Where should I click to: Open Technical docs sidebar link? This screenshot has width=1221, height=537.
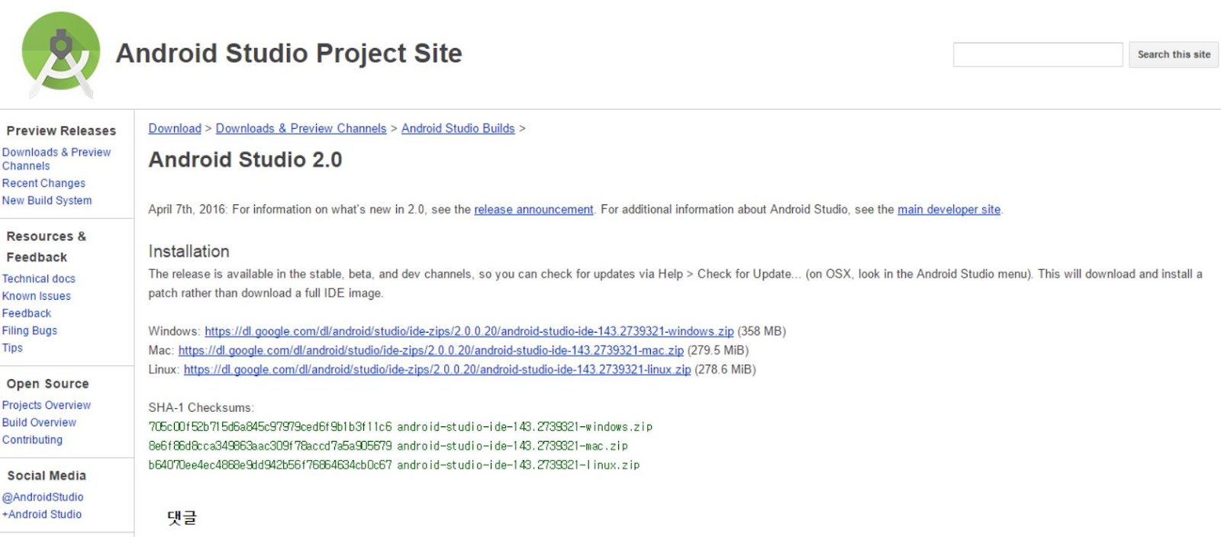point(38,279)
